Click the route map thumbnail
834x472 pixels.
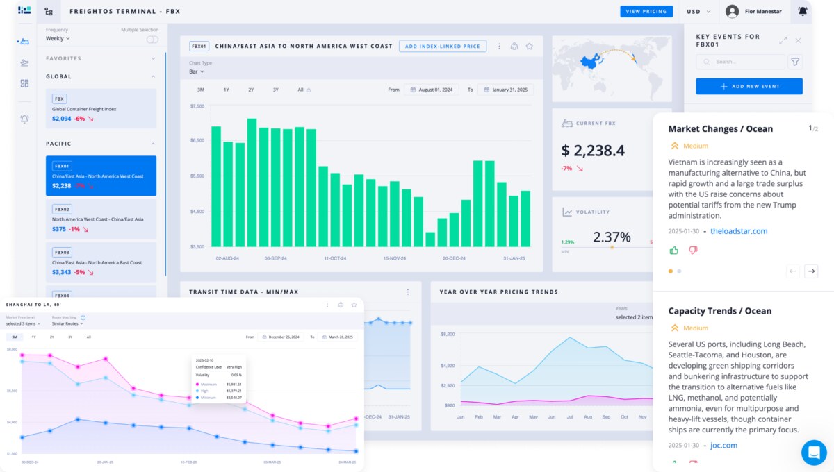(x=612, y=68)
